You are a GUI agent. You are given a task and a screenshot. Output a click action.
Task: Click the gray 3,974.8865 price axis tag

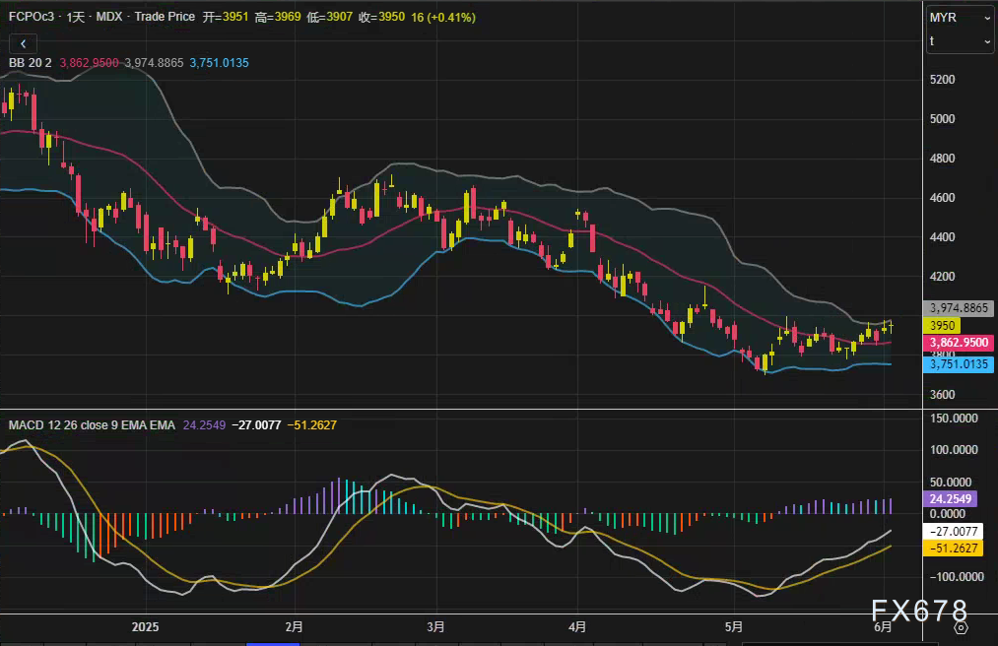pos(959,308)
